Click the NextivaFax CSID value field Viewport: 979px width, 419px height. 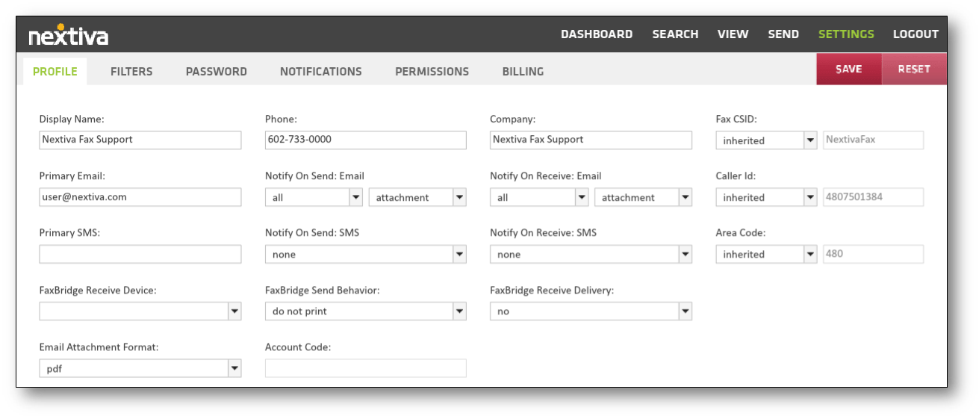tap(873, 140)
